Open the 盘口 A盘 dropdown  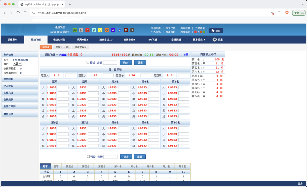(x=17, y=64)
